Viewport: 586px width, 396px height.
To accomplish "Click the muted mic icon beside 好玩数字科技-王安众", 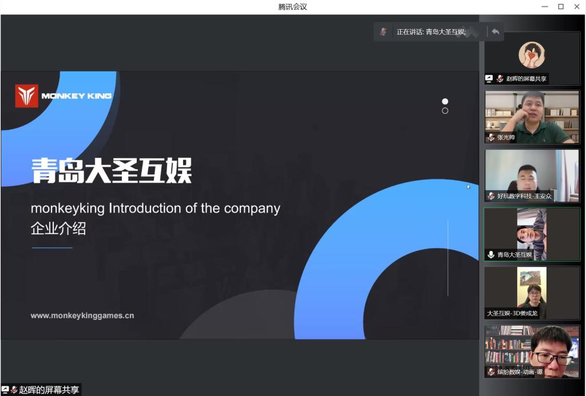I will pyautogui.click(x=491, y=196).
